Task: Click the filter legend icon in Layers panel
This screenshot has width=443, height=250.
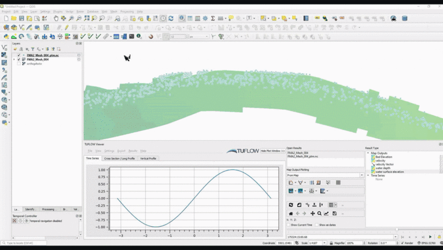Action: coord(33,49)
